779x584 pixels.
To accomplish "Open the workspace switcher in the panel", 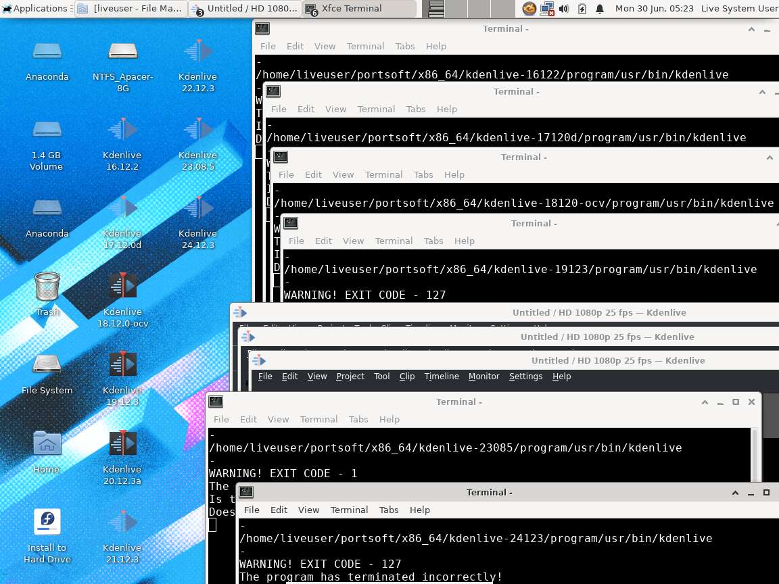I will tap(468, 8).
